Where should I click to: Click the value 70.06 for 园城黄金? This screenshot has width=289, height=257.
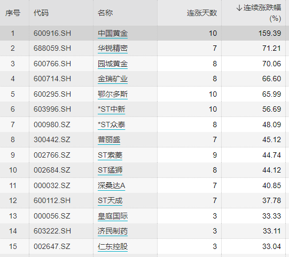(271, 64)
